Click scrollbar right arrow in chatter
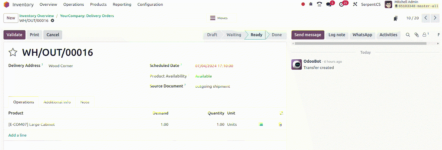The width and height of the screenshot is (442, 150). [438, 43]
